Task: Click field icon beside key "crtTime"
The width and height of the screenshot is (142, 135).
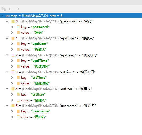Action: (x=18, y=78)
